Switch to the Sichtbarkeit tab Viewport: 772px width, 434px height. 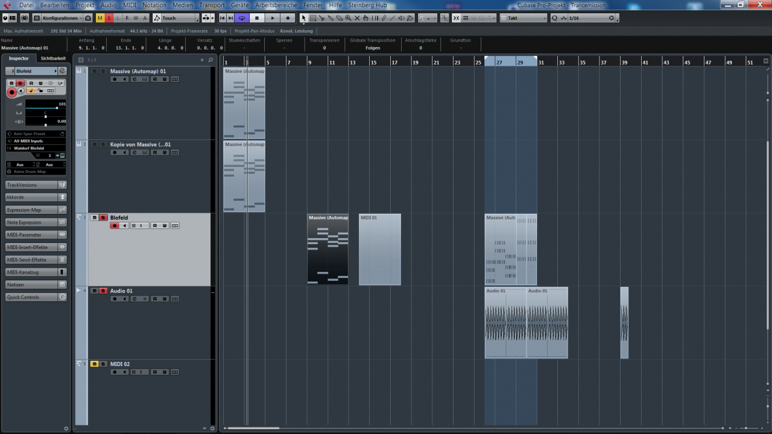point(53,58)
